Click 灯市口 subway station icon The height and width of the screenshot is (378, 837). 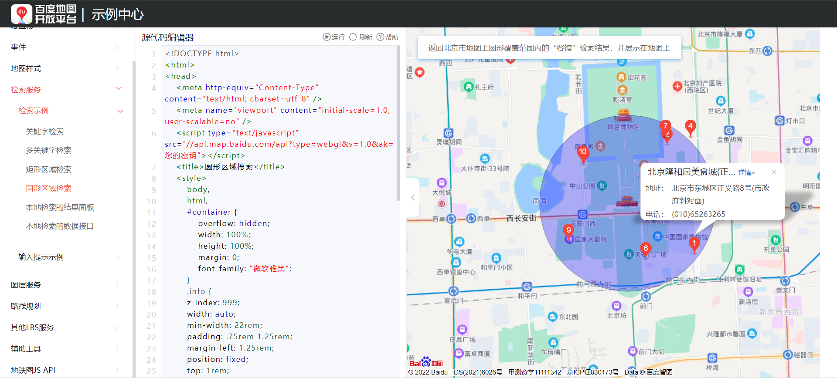pos(780,121)
